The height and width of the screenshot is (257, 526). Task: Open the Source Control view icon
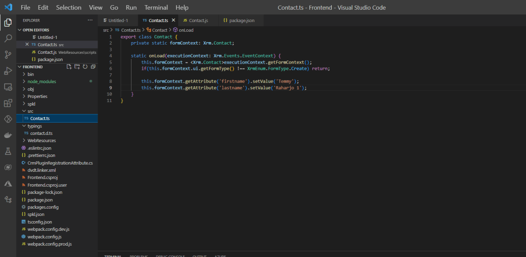coord(8,55)
